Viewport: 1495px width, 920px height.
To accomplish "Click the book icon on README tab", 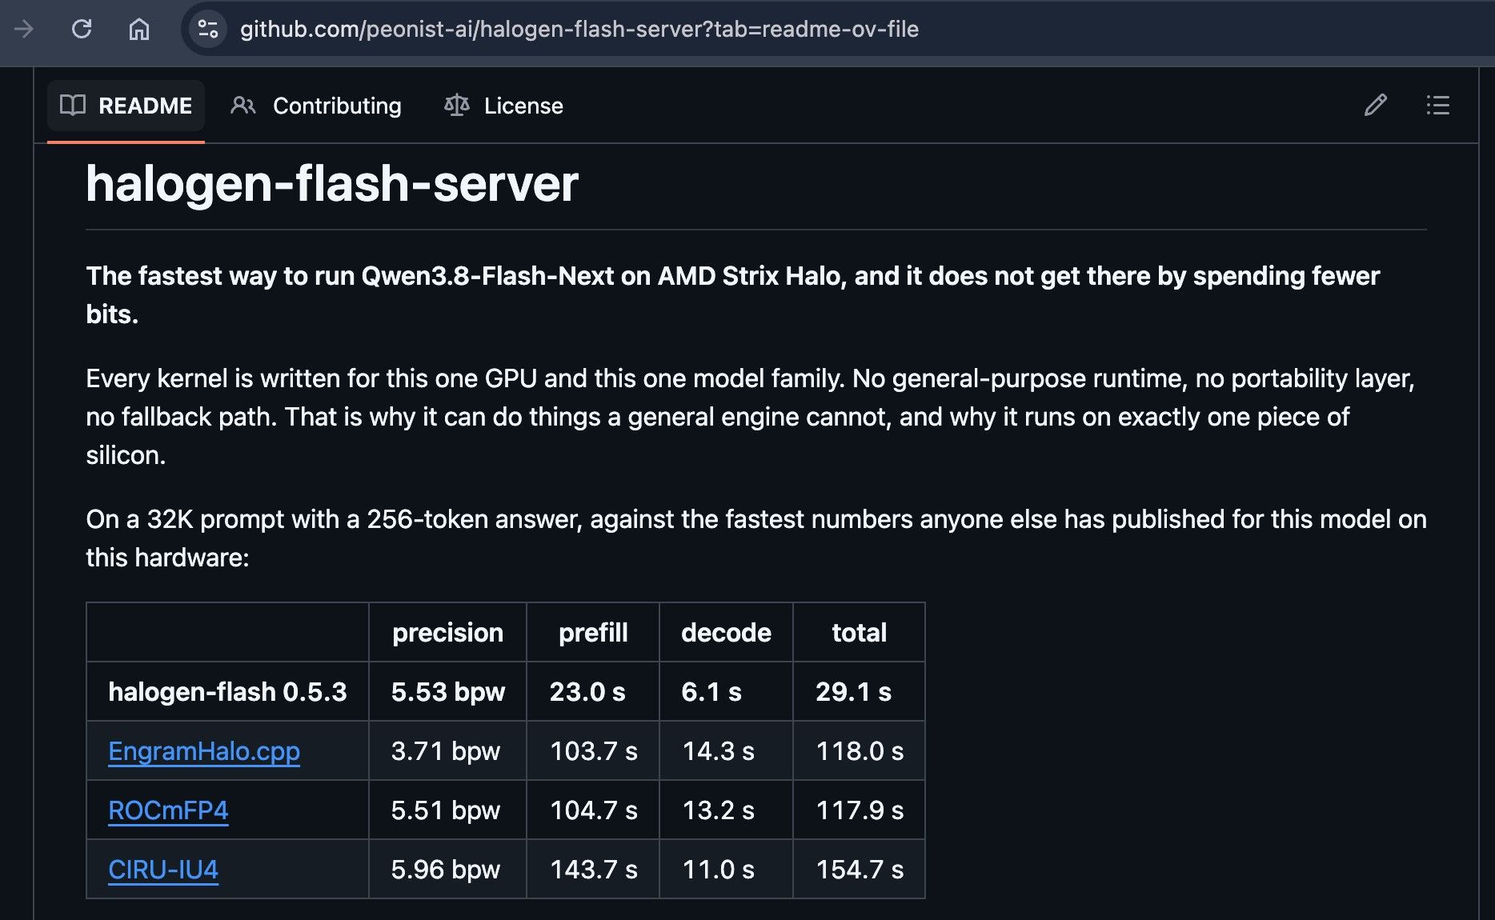I will (x=73, y=105).
